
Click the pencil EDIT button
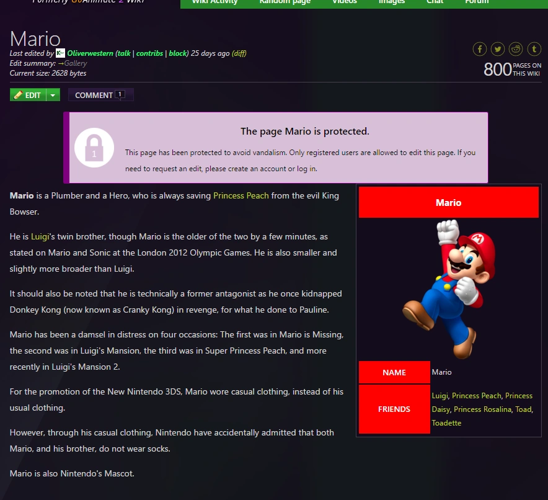(28, 95)
